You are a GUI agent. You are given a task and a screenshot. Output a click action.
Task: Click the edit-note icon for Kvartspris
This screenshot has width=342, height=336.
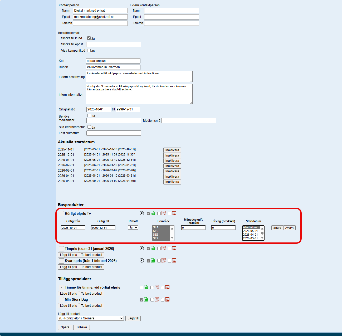[x=164, y=261]
